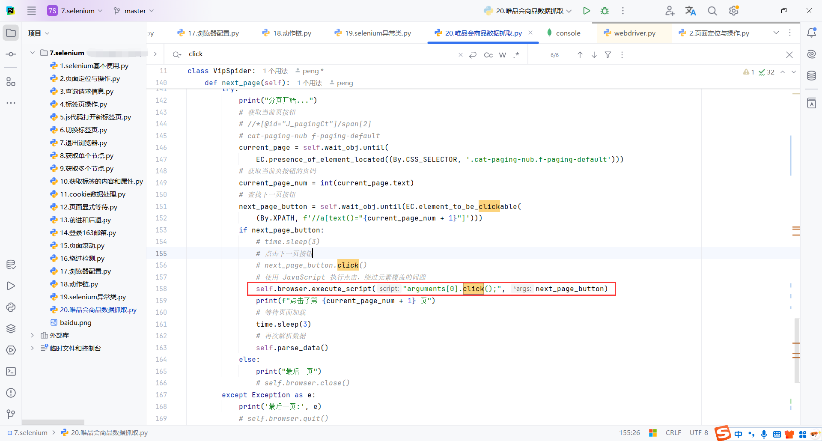The image size is (822, 441).
Task: Click the '1 个用法' hint beside class VipSpider
Action: [275, 71]
